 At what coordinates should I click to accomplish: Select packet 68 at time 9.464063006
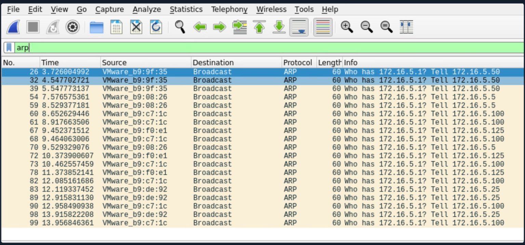[262, 139]
